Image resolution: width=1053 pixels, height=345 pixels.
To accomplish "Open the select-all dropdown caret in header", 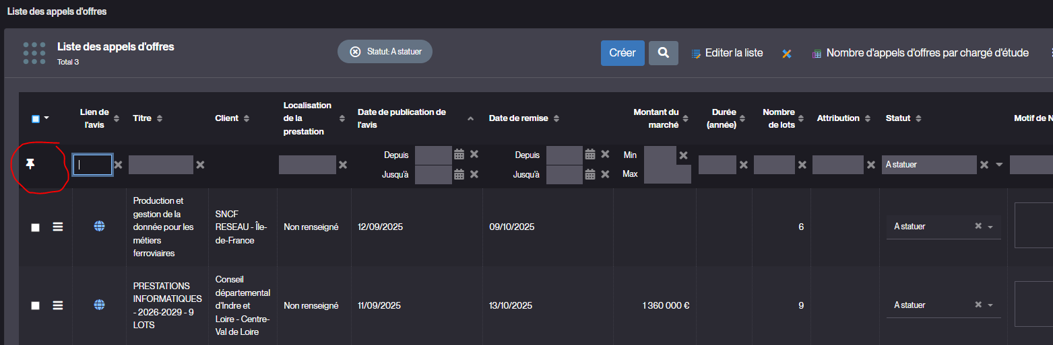I will [x=46, y=119].
